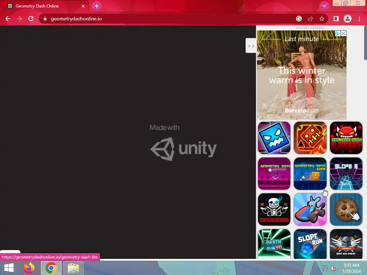
Task: Switch to Chrome in the taskbar
Action: tap(51, 268)
